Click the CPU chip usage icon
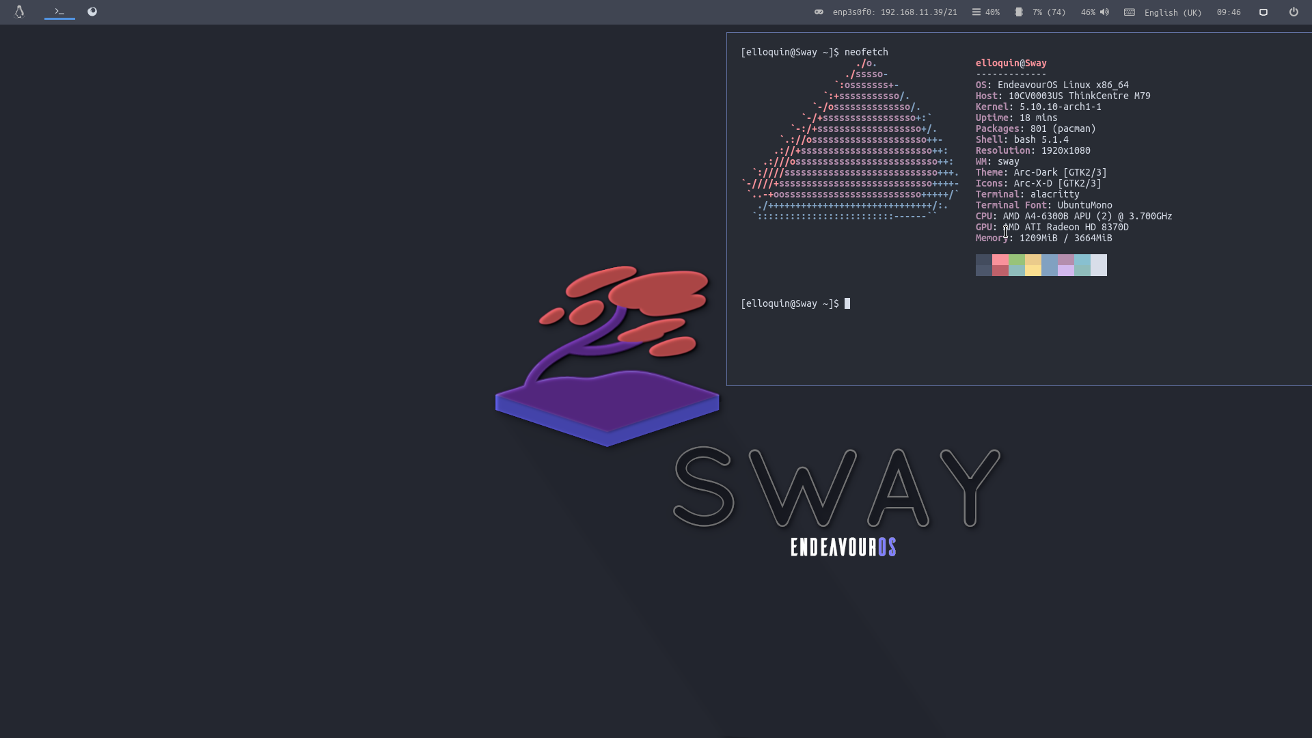The image size is (1312, 738). click(x=1019, y=12)
